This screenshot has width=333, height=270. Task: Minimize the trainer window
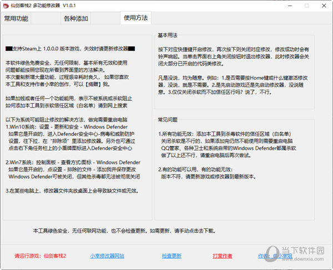click(290, 6)
